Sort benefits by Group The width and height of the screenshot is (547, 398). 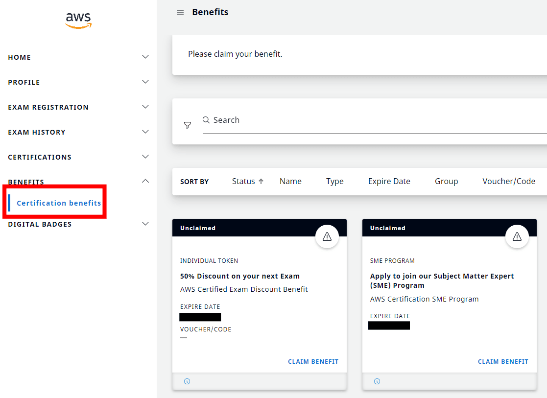pos(446,182)
